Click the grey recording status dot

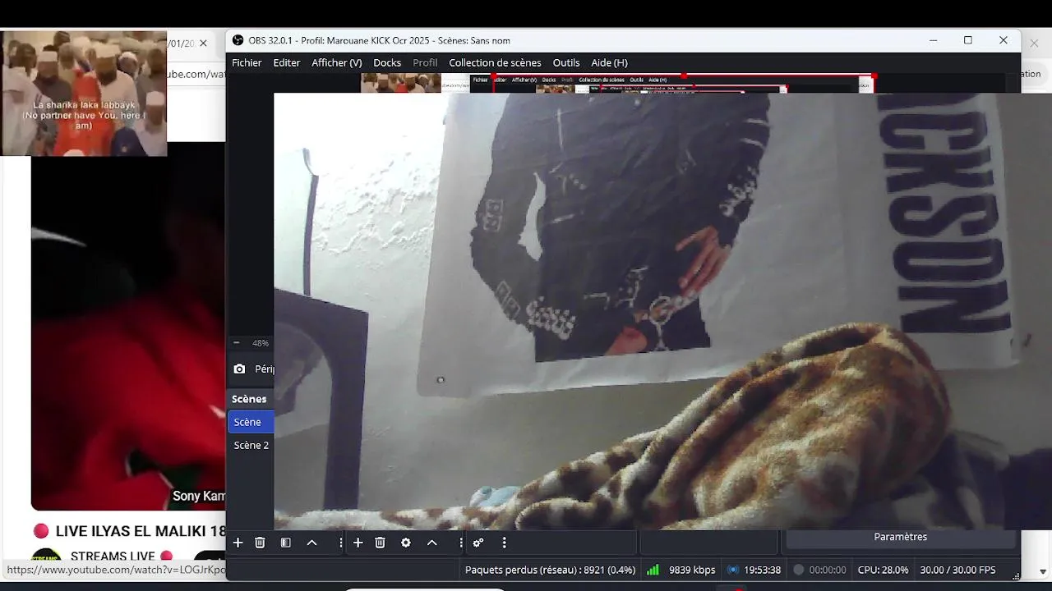[x=798, y=570]
